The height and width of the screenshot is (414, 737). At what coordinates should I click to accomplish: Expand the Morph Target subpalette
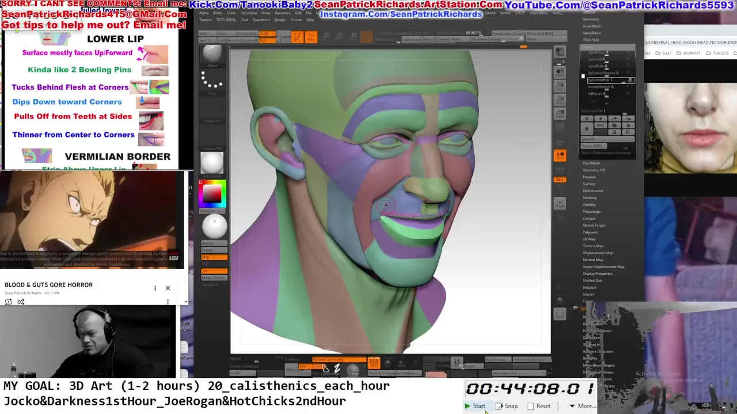pyautogui.click(x=594, y=225)
